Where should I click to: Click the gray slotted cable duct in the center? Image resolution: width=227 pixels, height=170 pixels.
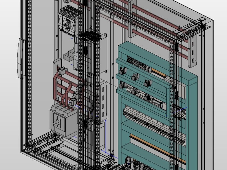[x=103, y=101]
